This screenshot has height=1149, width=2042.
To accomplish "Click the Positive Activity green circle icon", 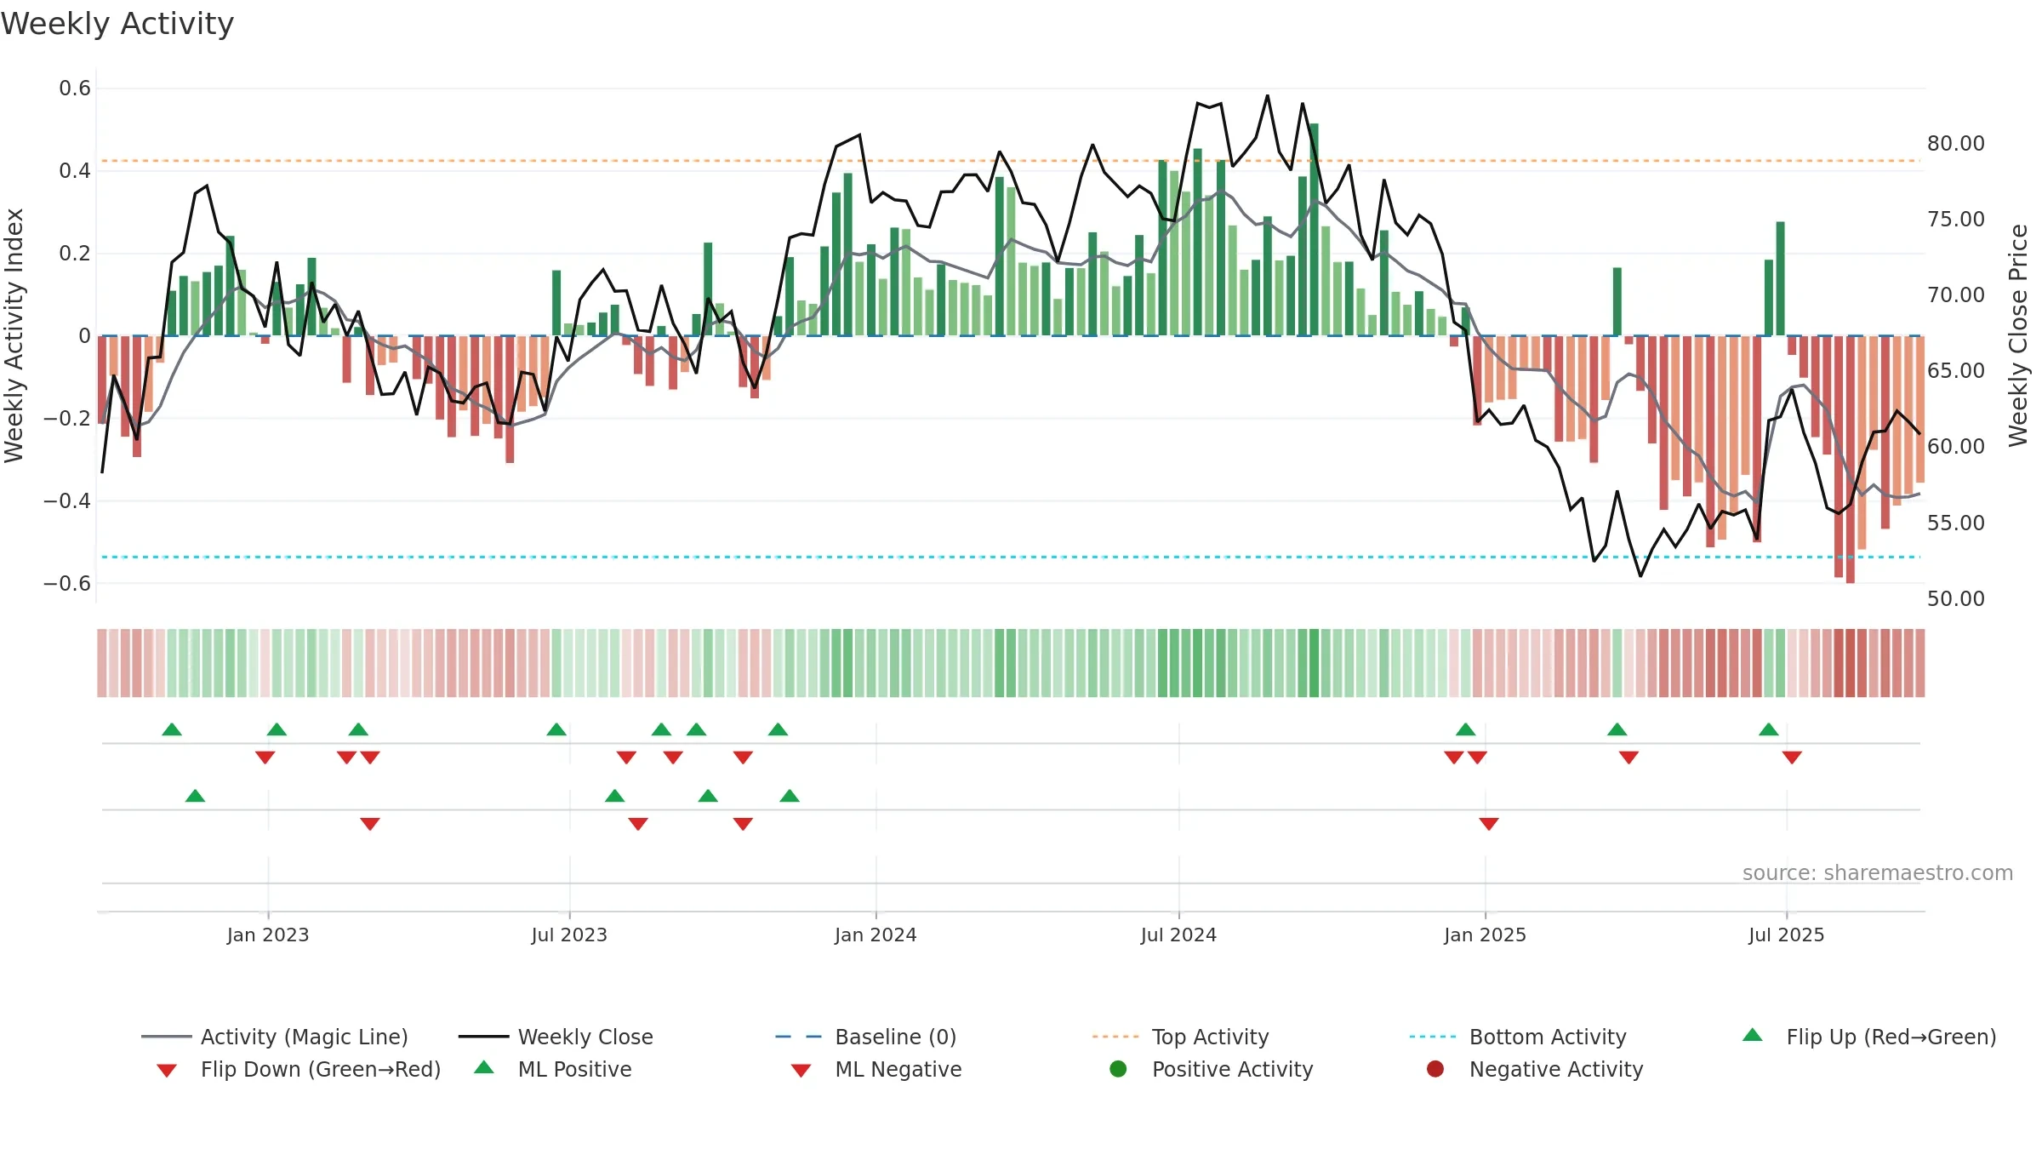I will coord(1118,1069).
